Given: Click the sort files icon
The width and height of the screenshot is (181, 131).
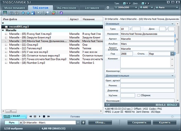Looking at the screenshot, I should (x=33, y=13).
